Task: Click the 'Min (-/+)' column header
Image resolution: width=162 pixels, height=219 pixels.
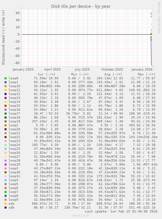Action: pyautogui.click(x=80, y=74)
